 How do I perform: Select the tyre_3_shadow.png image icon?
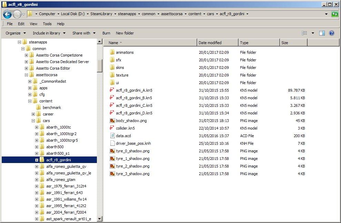pos(112,174)
